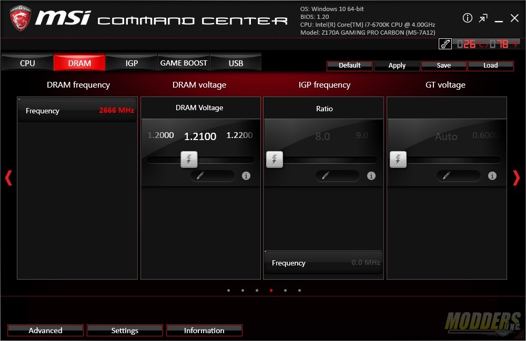Screen dimensions: 526x341
Task: Click the CPU i7-6700K info line
Action: point(368,25)
